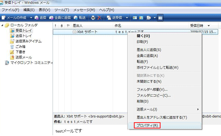This screenshot has width=221, height=136.
Task: Open the ヘルプ(H) menu
Action: coord(107,10)
